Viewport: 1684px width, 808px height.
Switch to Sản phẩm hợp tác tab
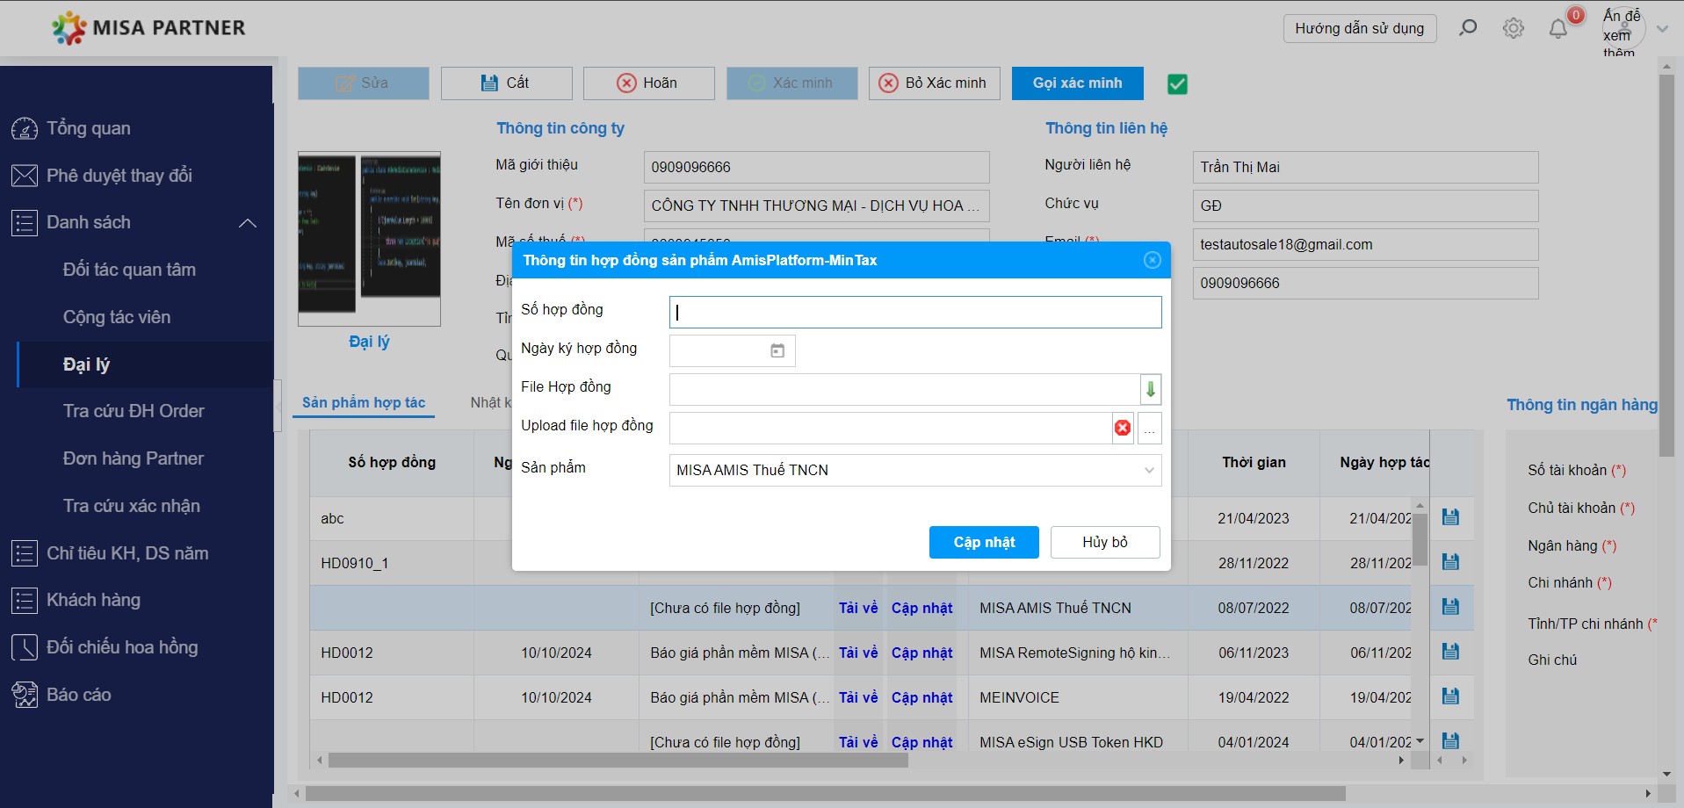tap(364, 402)
